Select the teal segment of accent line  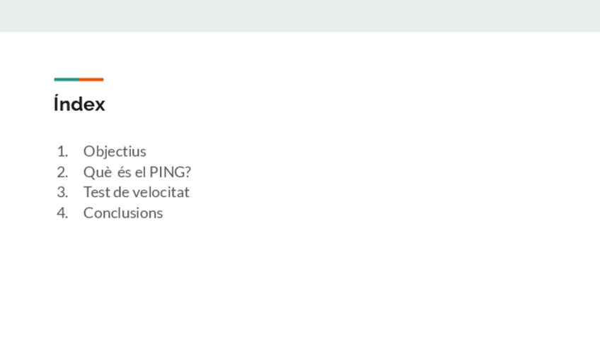pos(67,79)
